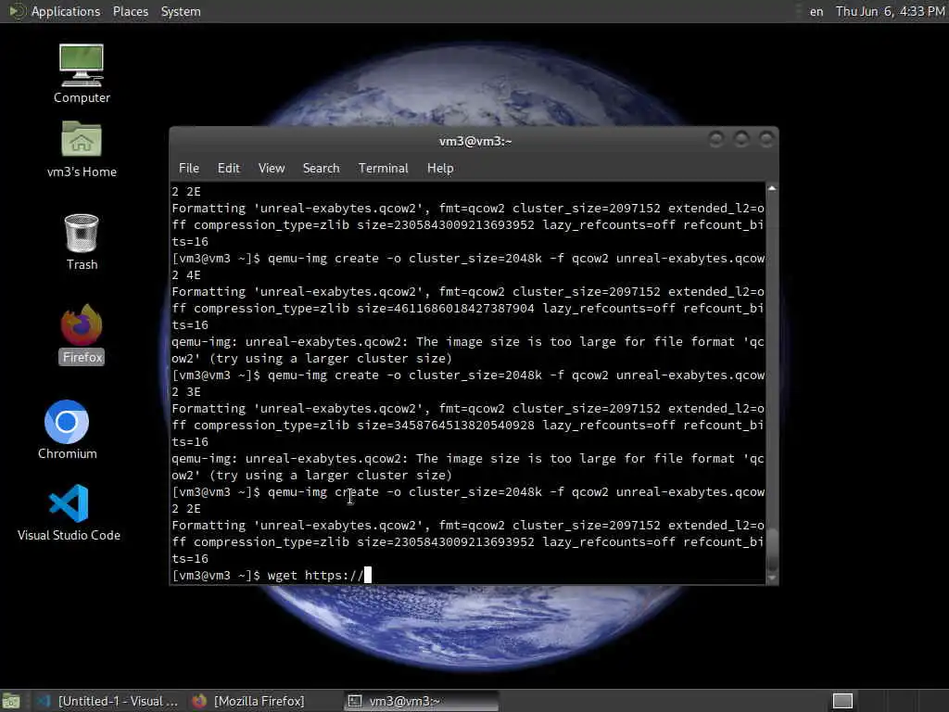Open the Terminal menu in menubar
Screen dimensions: 949x712
point(383,169)
